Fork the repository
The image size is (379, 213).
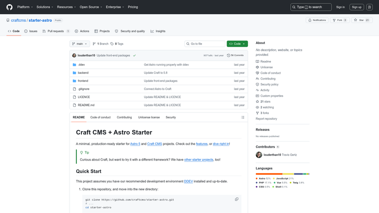(340, 20)
